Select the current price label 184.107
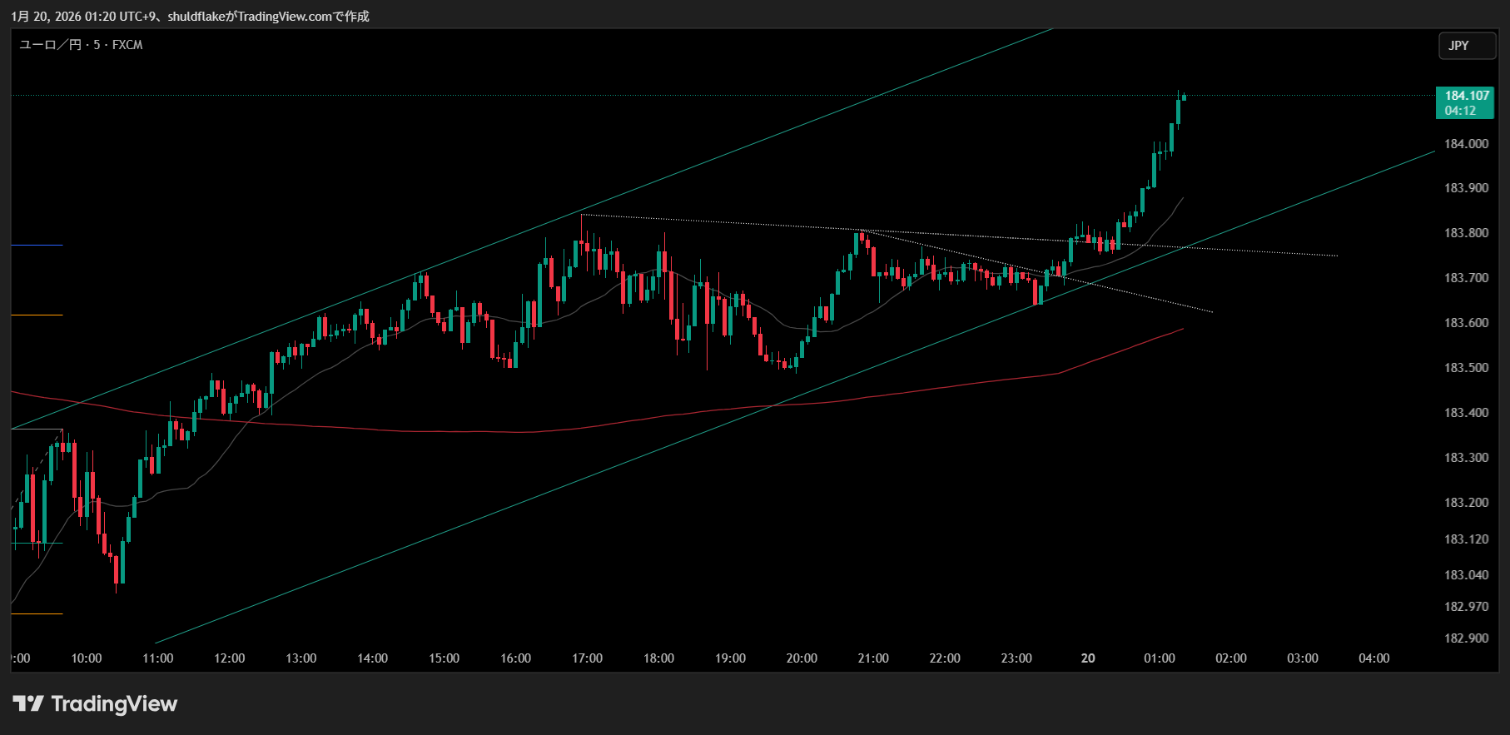This screenshot has height=735, width=1510. (x=1466, y=96)
